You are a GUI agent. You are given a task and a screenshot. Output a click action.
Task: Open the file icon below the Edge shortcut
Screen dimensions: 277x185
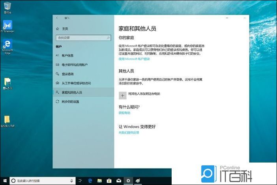pos(7,83)
